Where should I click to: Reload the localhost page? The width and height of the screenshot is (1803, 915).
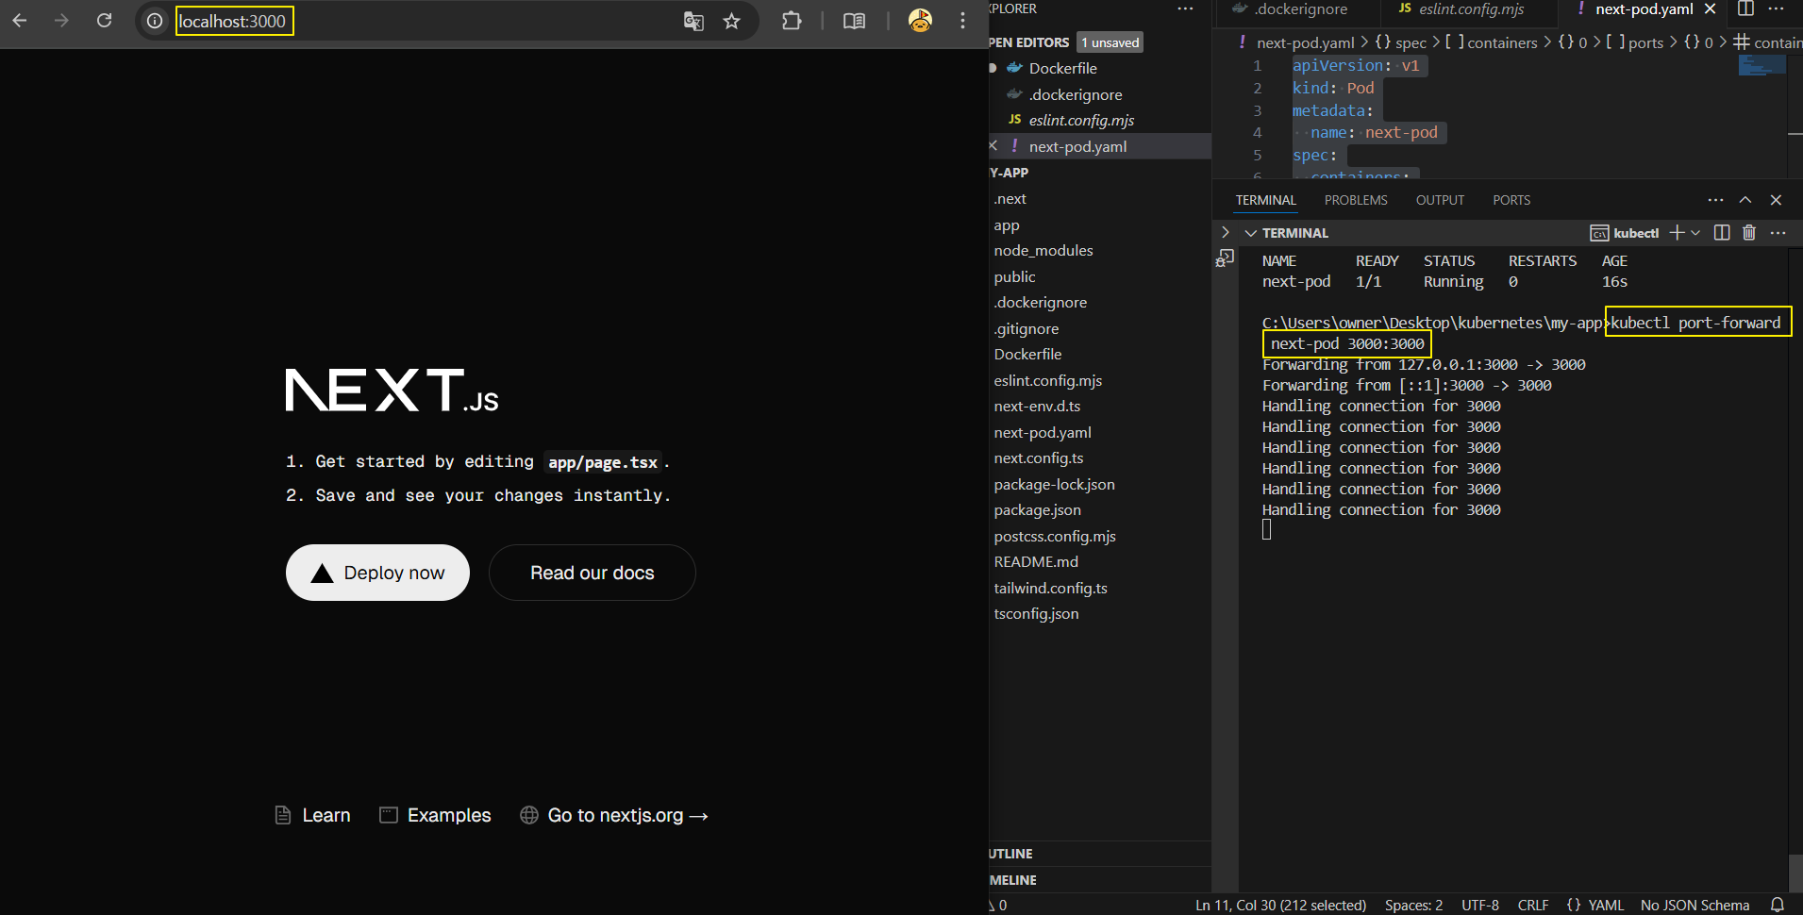pos(105,20)
